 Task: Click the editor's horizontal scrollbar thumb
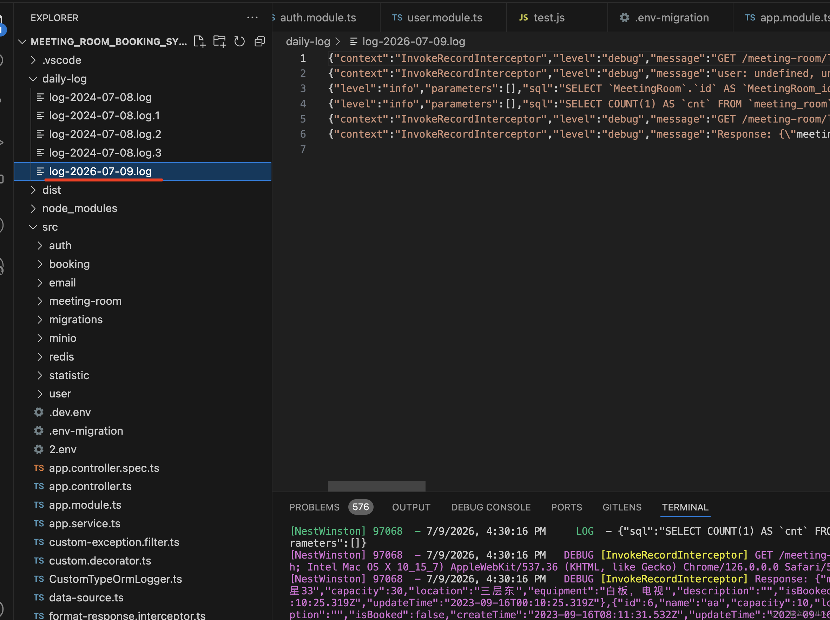pyautogui.click(x=376, y=486)
